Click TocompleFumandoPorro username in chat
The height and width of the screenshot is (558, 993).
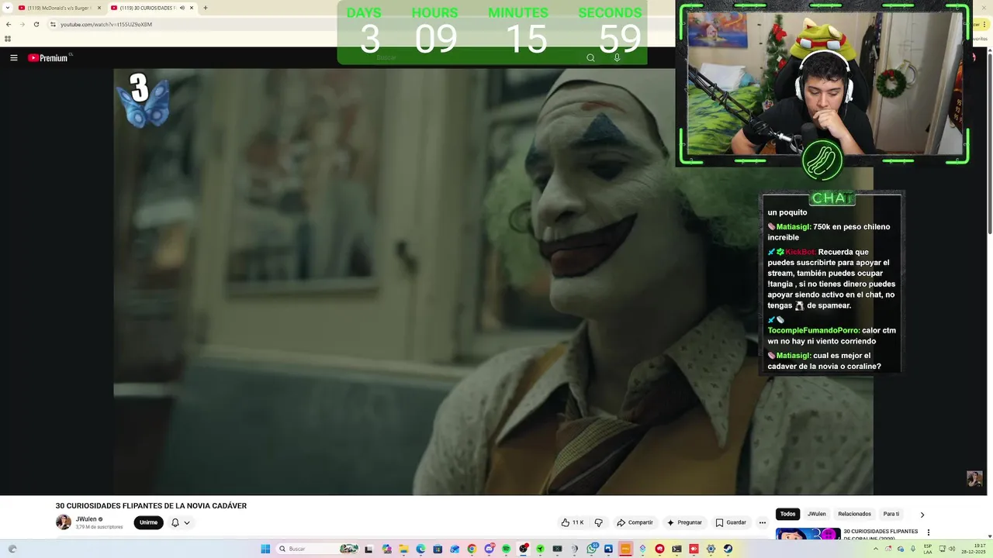[814, 330]
